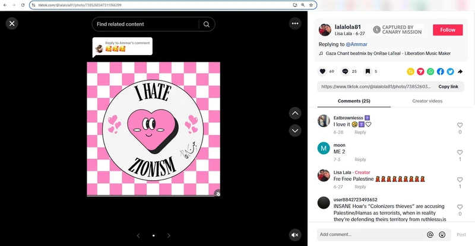475x246 pixels.
Task: Share to Twitter
Action: (451, 71)
